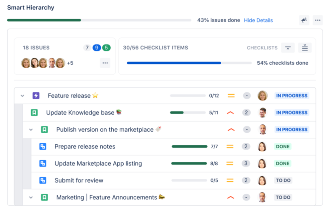
Task: Click the Submit for review subtask icon
Action: (43, 180)
